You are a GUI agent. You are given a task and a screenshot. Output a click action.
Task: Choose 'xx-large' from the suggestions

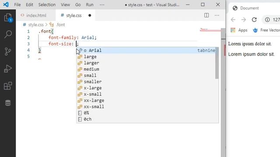click(x=146, y=100)
